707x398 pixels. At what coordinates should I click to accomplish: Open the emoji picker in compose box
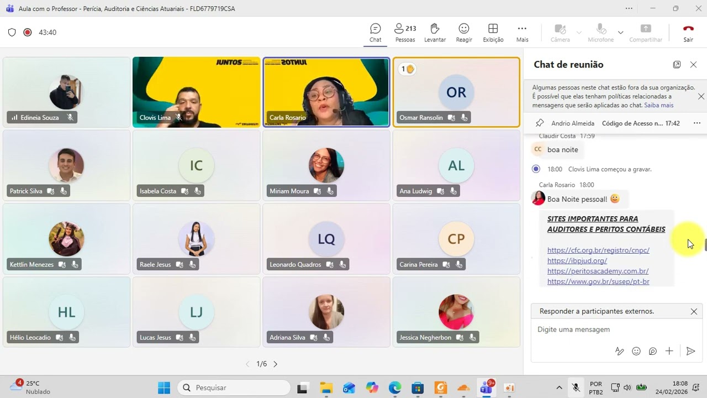coord(636,351)
